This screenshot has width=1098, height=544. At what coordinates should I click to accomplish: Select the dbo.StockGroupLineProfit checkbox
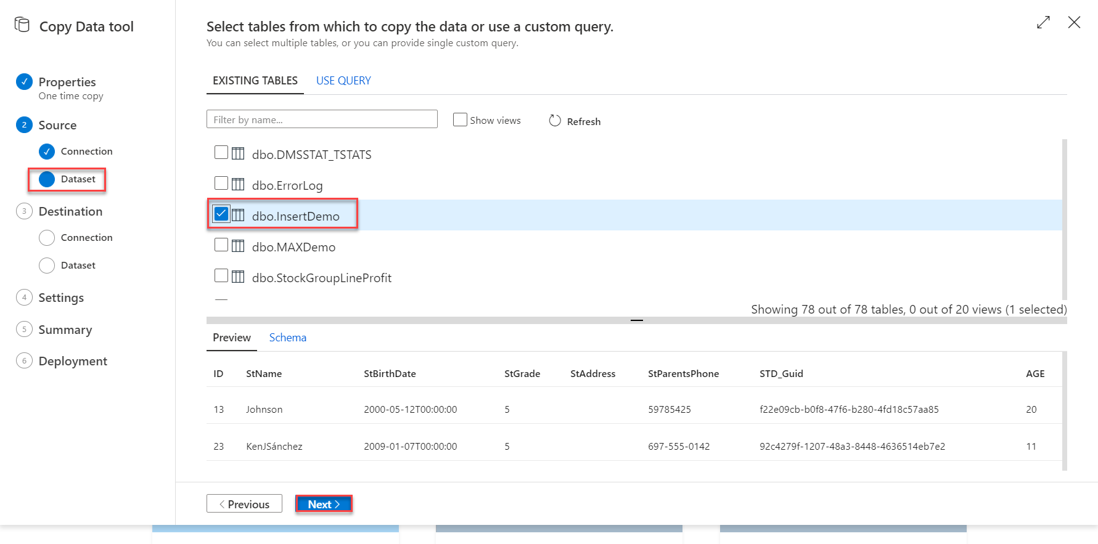221,276
